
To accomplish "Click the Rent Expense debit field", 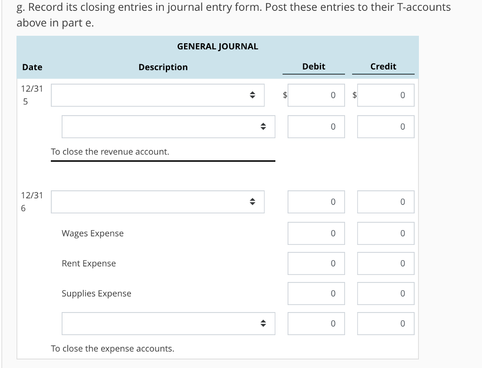I will (316, 263).
